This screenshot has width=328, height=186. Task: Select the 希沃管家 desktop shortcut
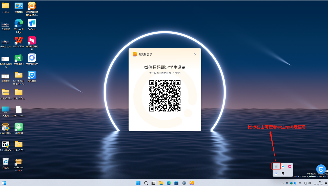[32, 76]
